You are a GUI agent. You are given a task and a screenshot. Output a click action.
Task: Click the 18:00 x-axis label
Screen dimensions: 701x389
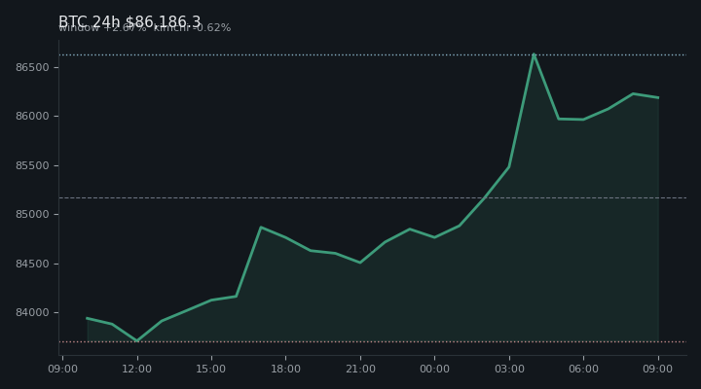click(285, 369)
